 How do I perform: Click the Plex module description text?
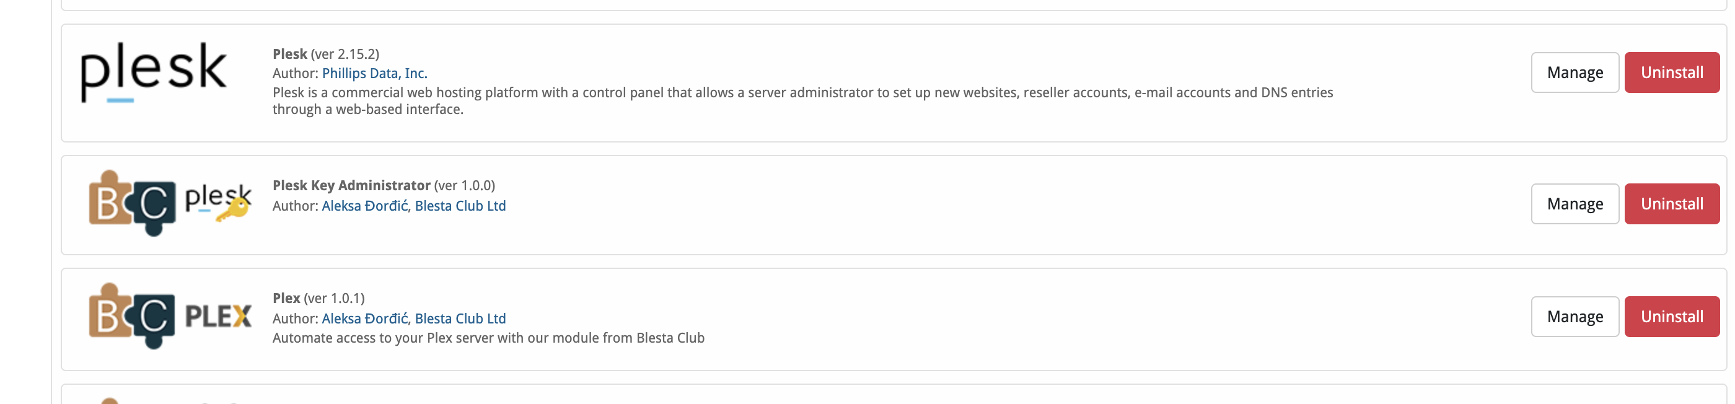click(488, 338)
